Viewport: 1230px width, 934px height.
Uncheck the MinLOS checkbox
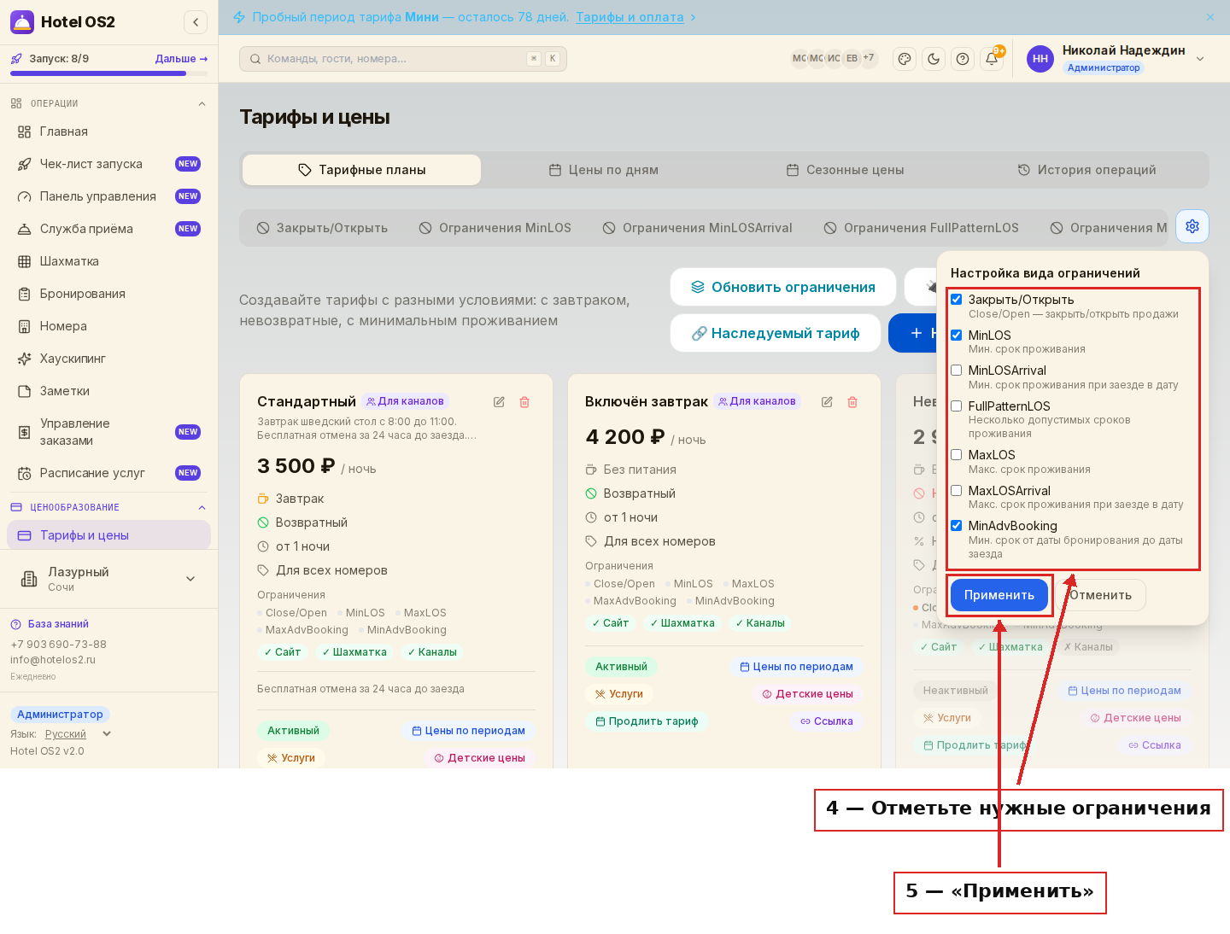(957, 336)
